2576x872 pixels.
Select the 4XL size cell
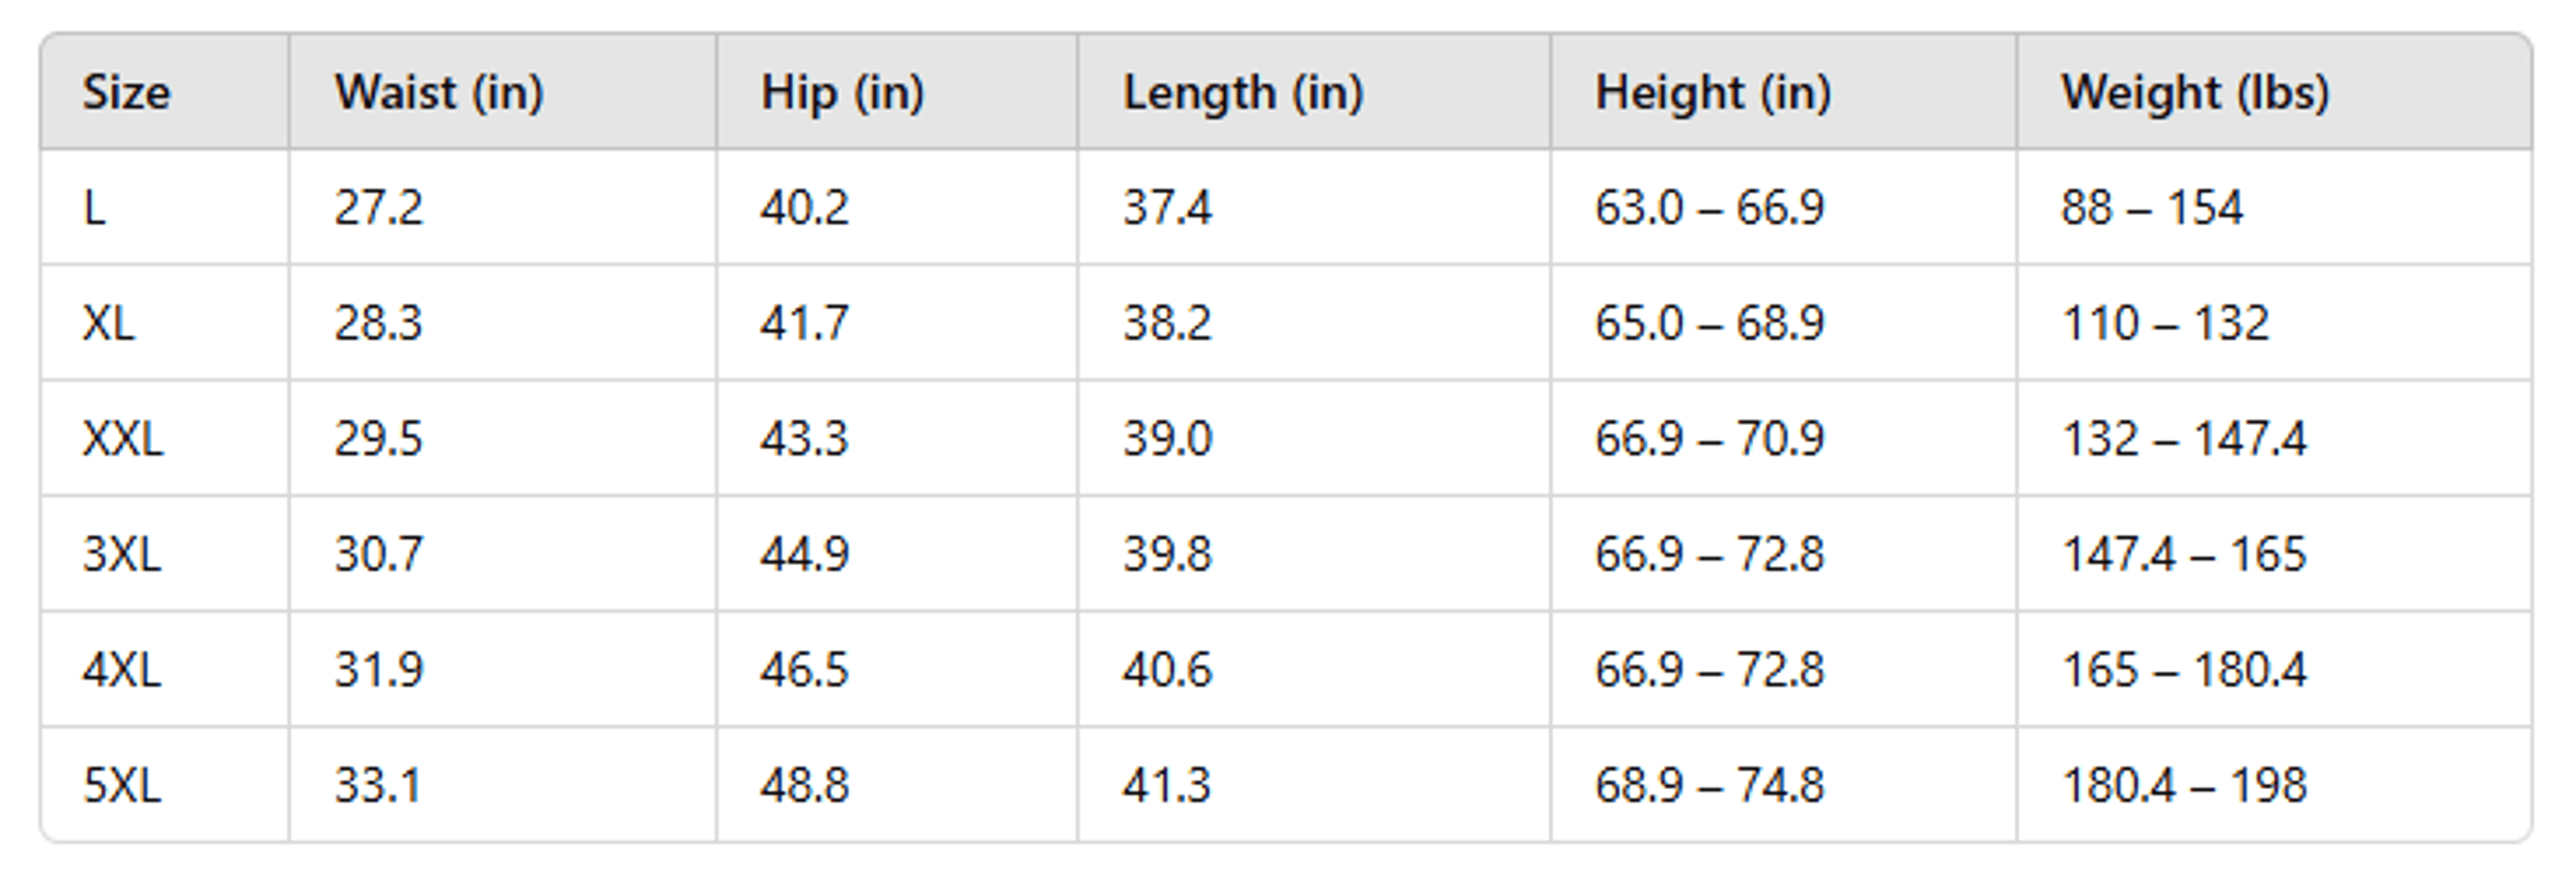pyautogui.click(x=165, y=669)
